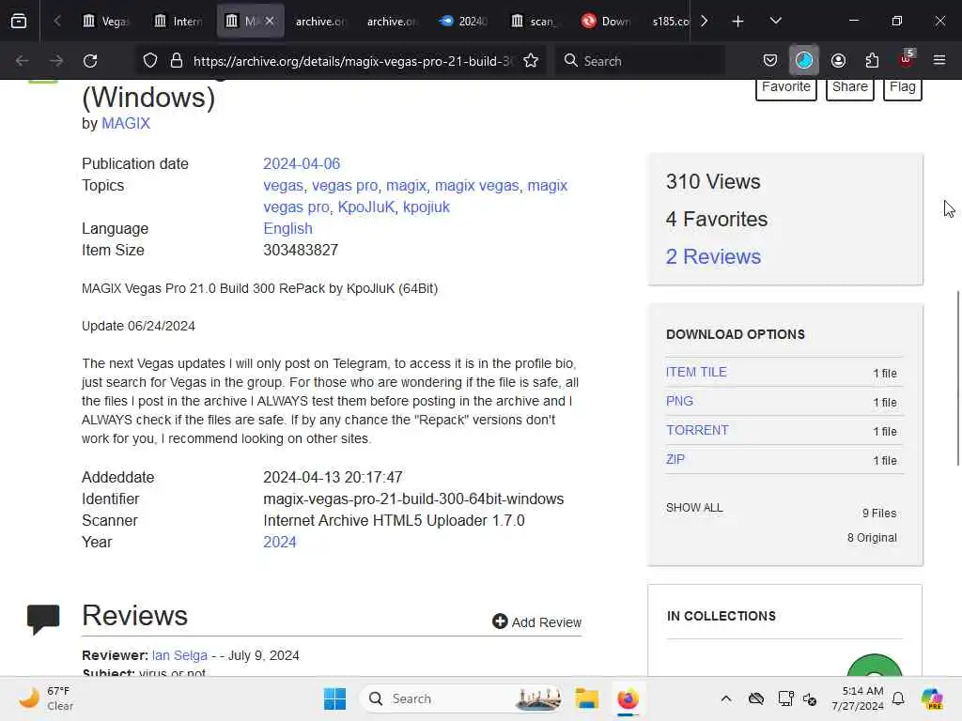962x721 pixels.
Task: Open the uBlock Origin extension icon
Action: click(906, 59)
